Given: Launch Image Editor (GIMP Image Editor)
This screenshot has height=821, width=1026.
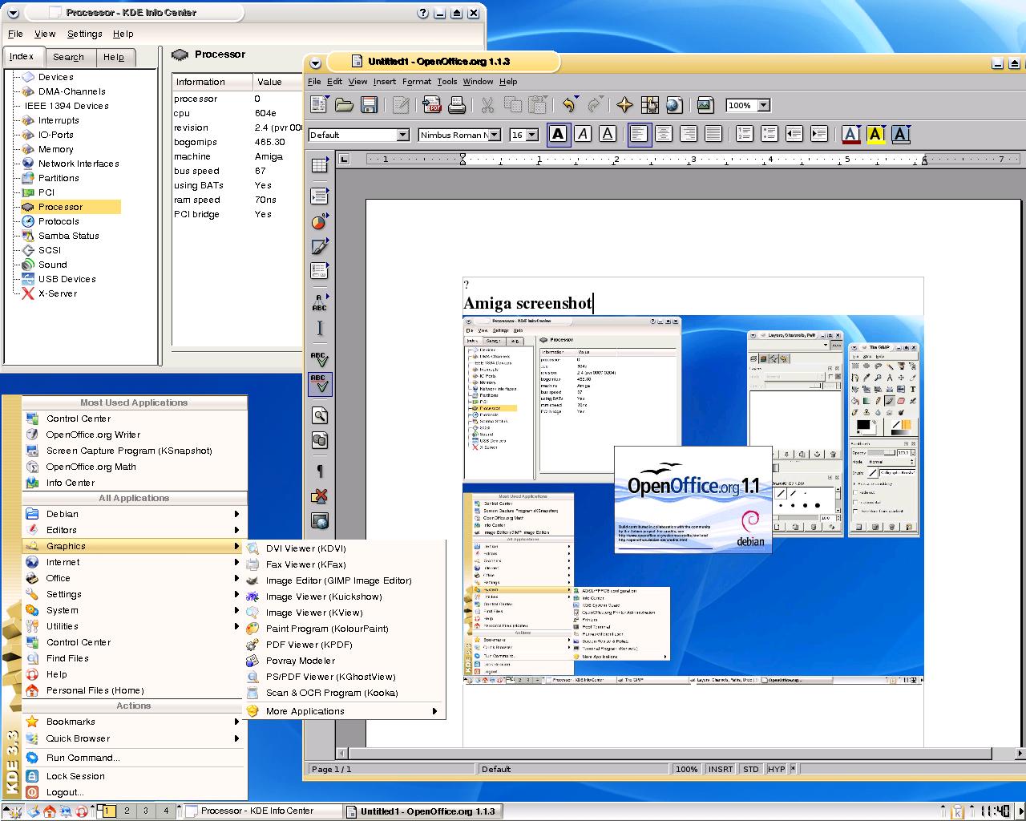Looking at the screenshot, I should [x=345, y=580].
